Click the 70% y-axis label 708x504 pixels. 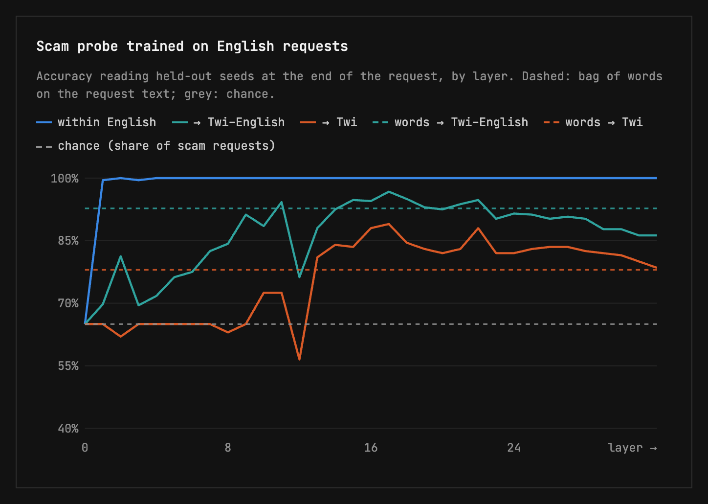pyautogui.click(x=68, y=303)
